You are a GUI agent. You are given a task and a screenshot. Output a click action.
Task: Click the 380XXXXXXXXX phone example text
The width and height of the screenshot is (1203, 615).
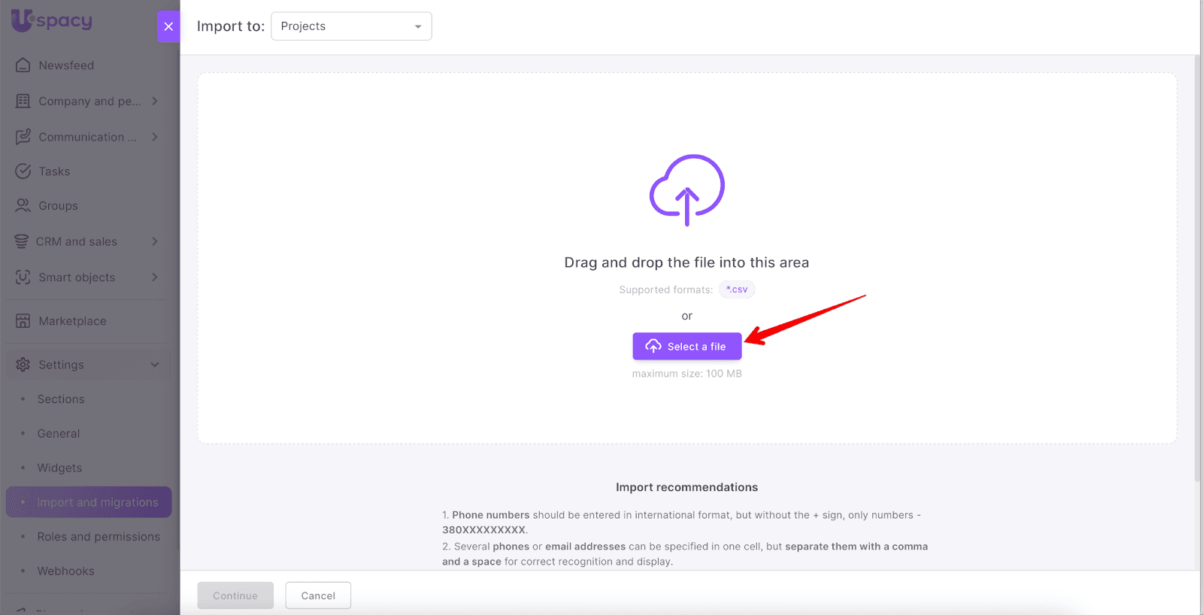click(483, 530)
